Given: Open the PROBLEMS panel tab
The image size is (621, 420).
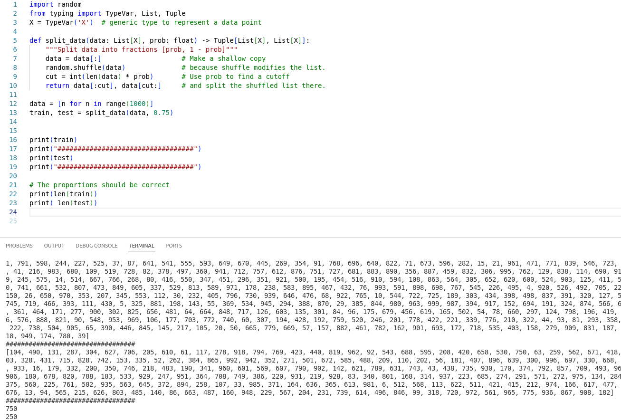Looking at the screenshot, I should click(x=19, y=246).
